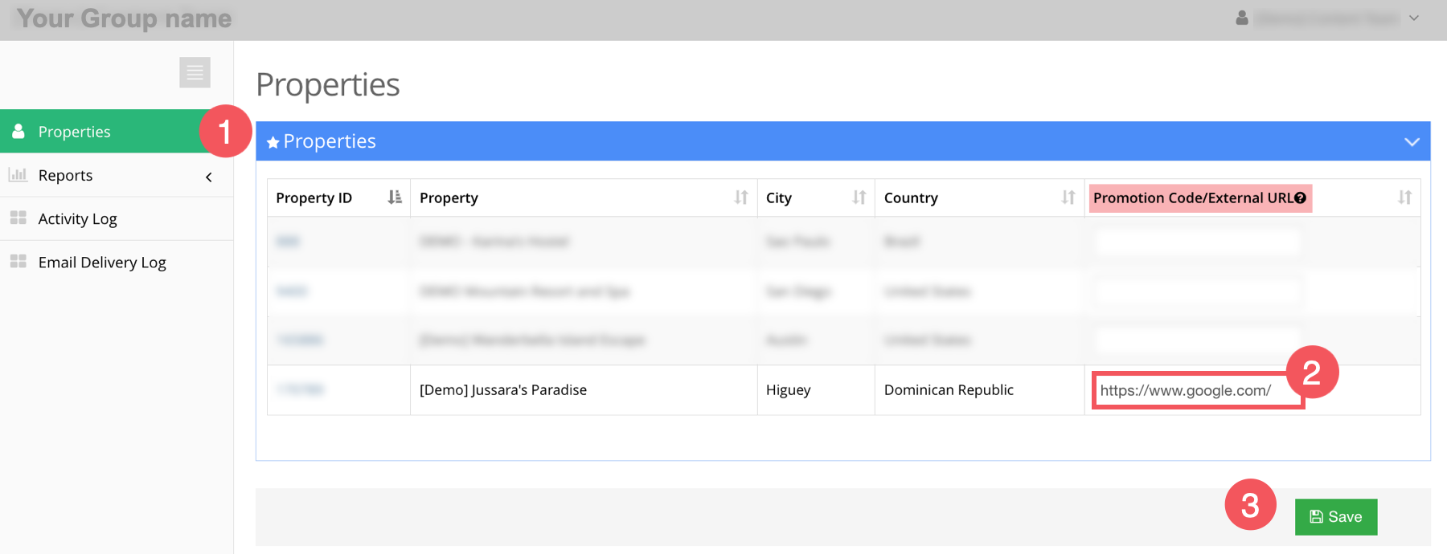Sort by Country using its sort icon

pos(1068,198)
